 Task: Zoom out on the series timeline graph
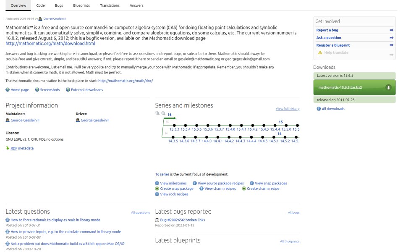coord(163,113)
